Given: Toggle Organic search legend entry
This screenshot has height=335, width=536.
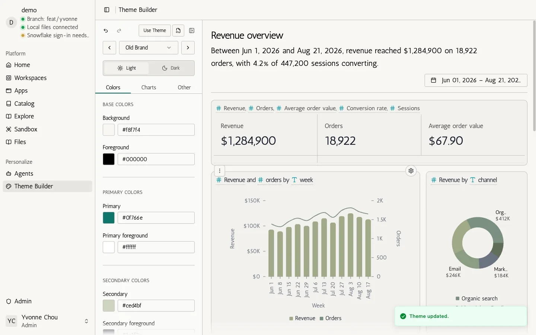Looking at the screenshot, I should pyautogui.click(x=476, y=299).
